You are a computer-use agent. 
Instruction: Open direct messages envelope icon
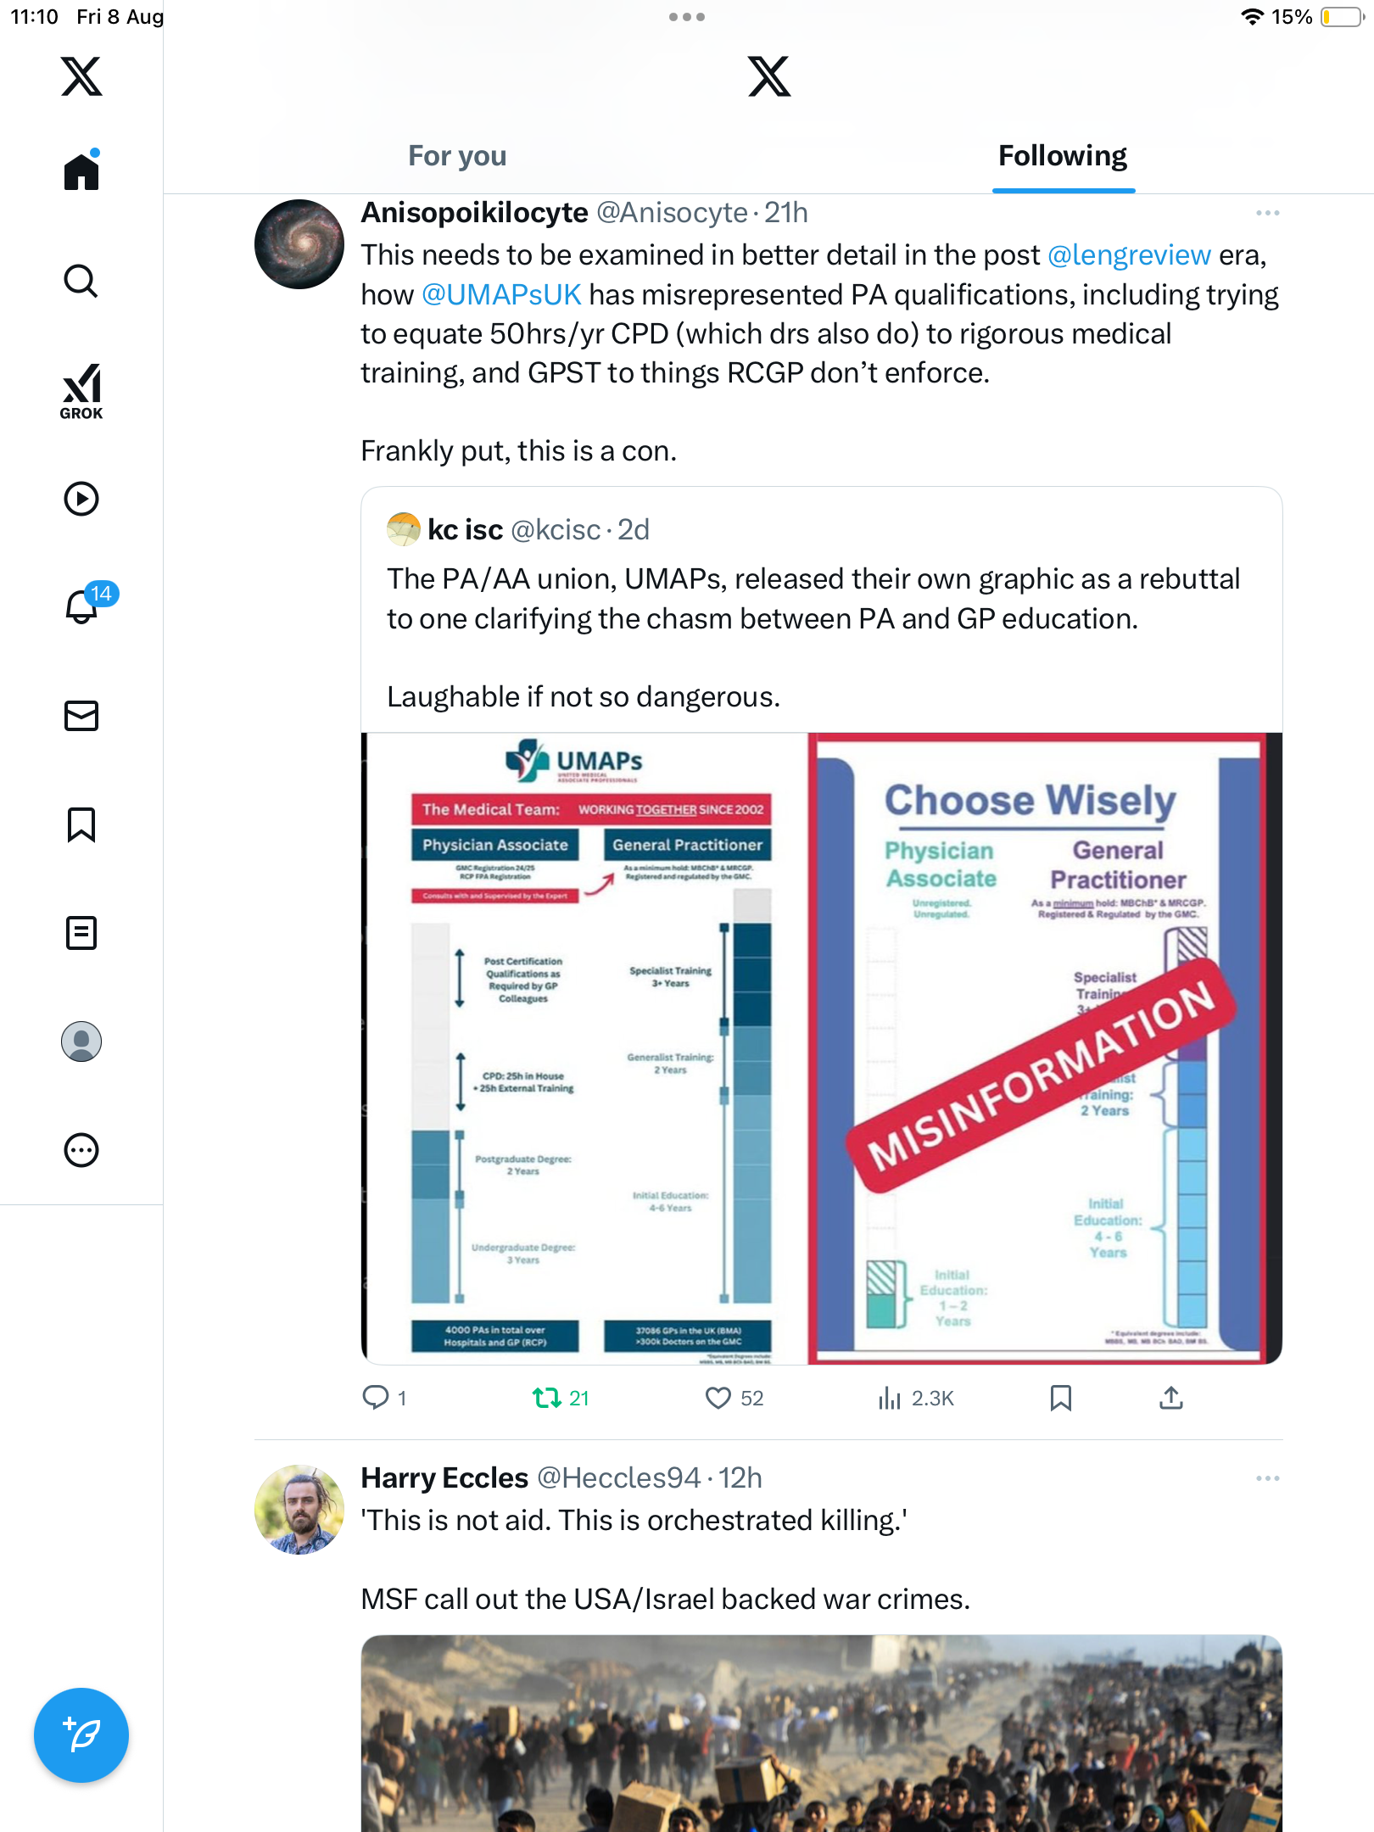tap(81, 716)
